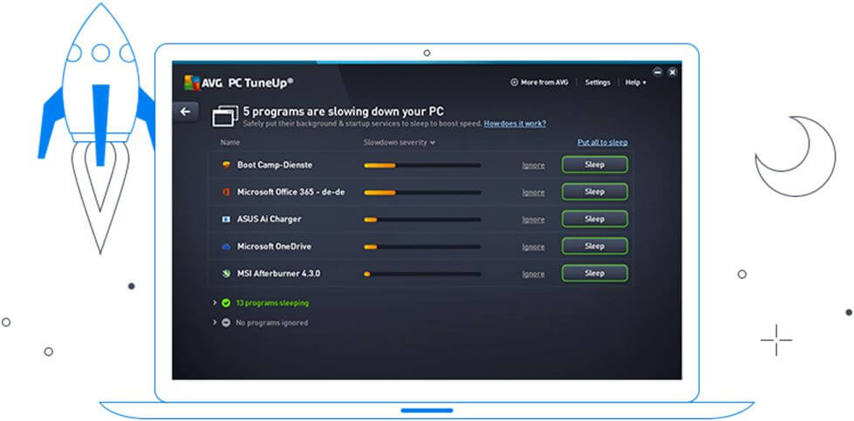Image resolution: width=854 pixels, height=421 pixels.
Task: Select the ASUS Ai Charger text
Action: [x=269, y=219]
